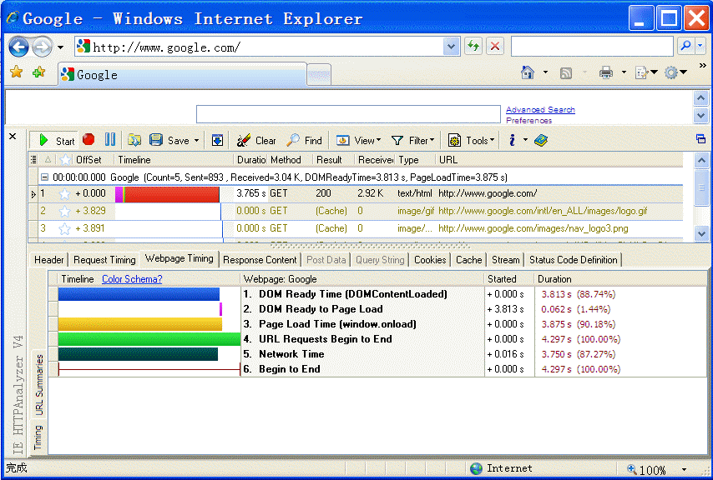Toggle star marker on logo.gif row
The height and width of the screenshot is (480, 713).
pyautogui.click(x=64, y=211)
